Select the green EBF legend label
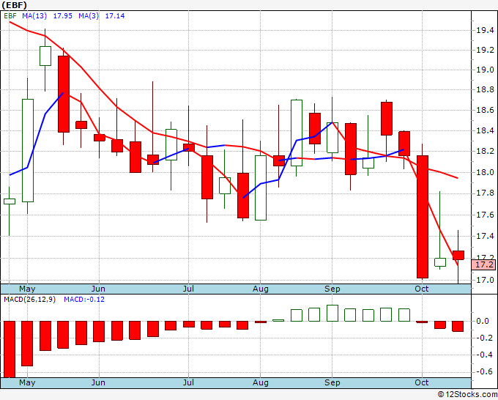The width and height of the screenshot is (498, 400). point(10,16)
